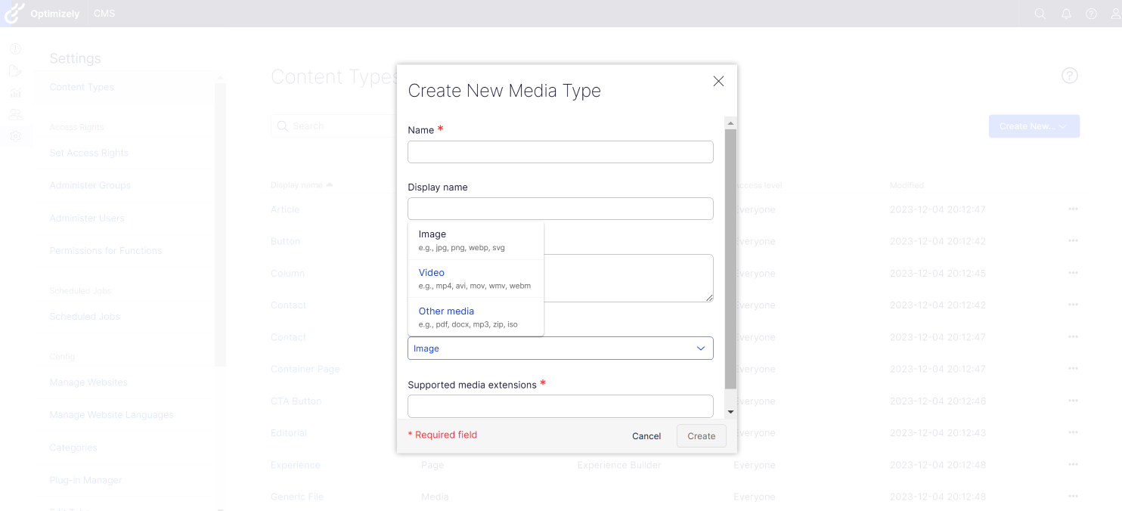Click the settings gear icon in sidebar
Image resolution: width=1122 pixels, height=511 pixels.
pos(15,137)
